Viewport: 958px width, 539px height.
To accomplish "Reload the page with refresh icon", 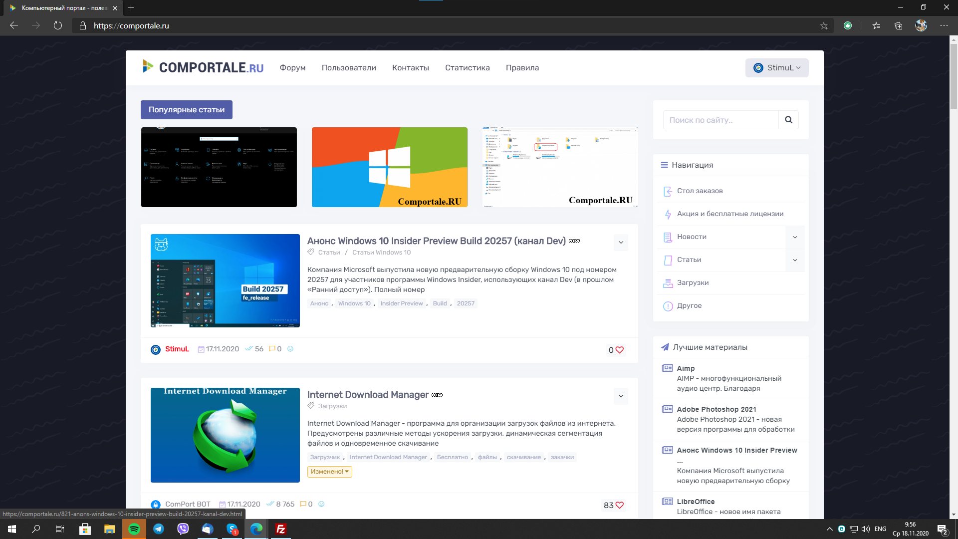I will 58,25.
